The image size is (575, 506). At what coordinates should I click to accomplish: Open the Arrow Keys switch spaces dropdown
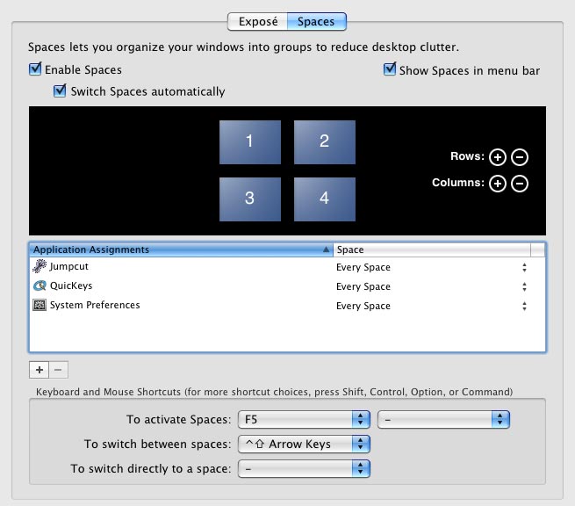pyautogui.click(x=304, y=444)
